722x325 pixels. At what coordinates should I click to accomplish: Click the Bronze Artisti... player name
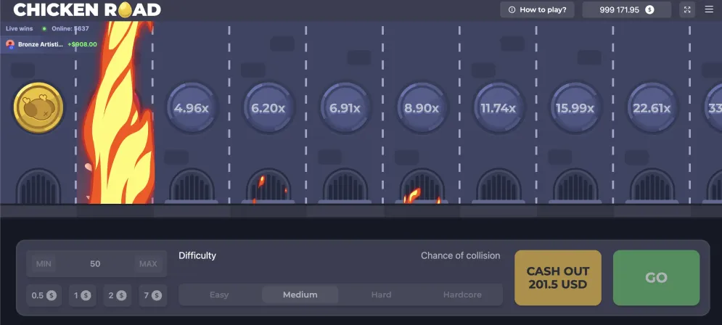click(x=41, y=44)
